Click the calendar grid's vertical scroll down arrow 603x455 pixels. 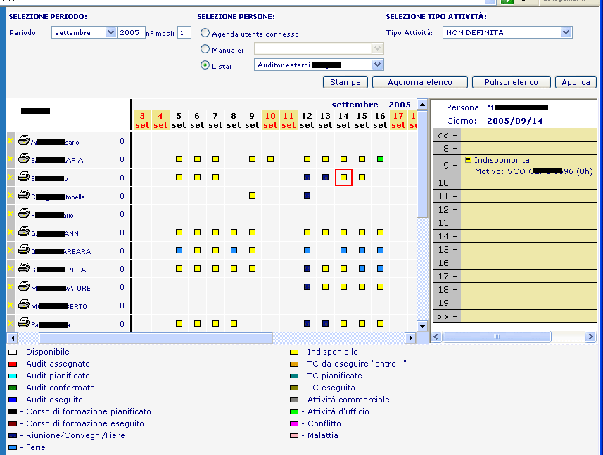coord(422,327)
